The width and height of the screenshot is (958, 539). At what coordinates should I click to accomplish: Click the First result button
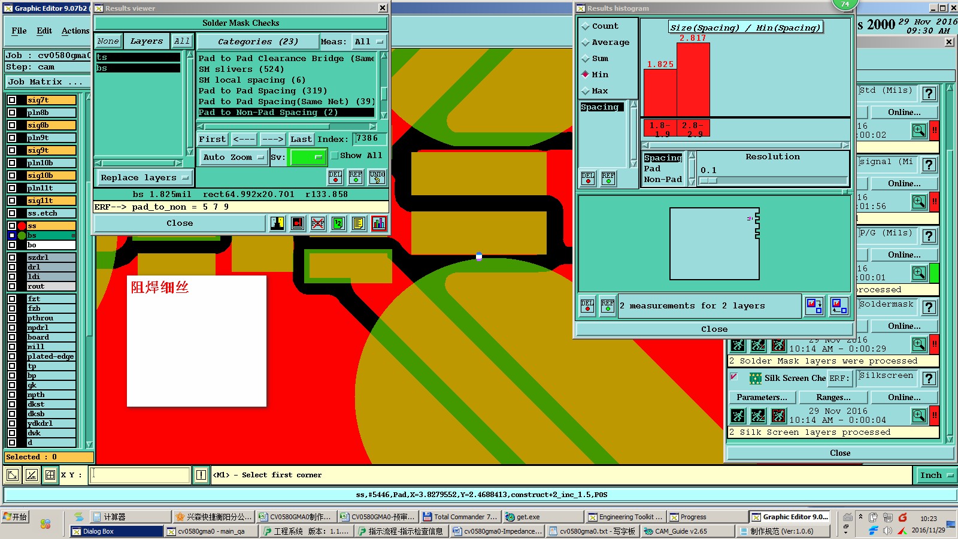coord(213,139)
